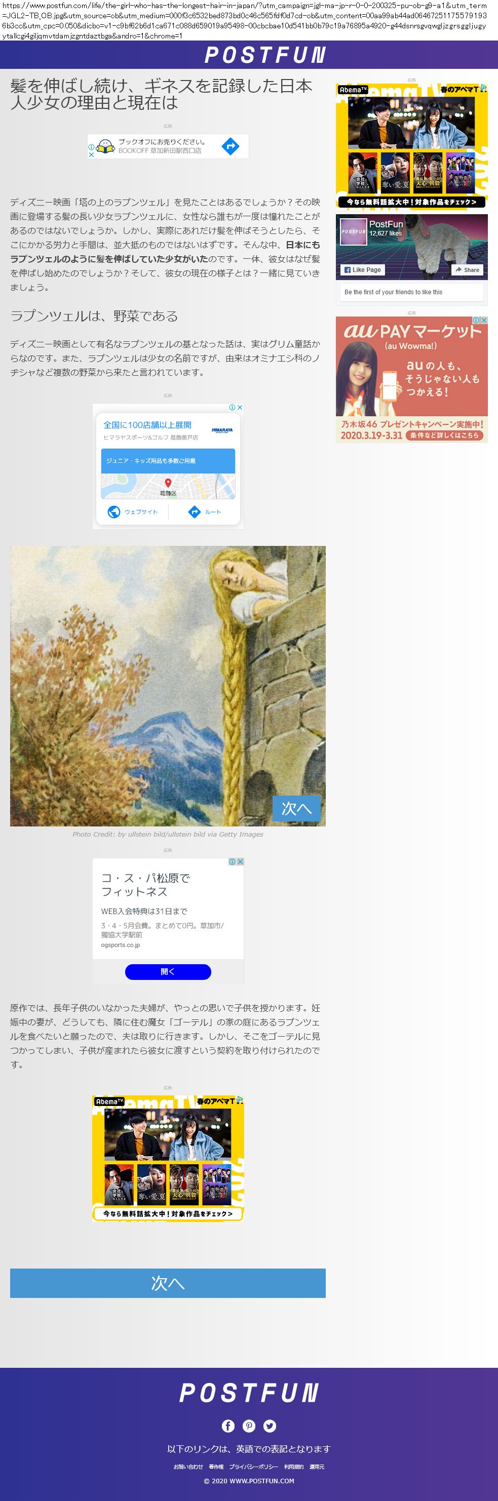
Task: Open the Pinterest icon in the footer
Action: [249, 1426]
